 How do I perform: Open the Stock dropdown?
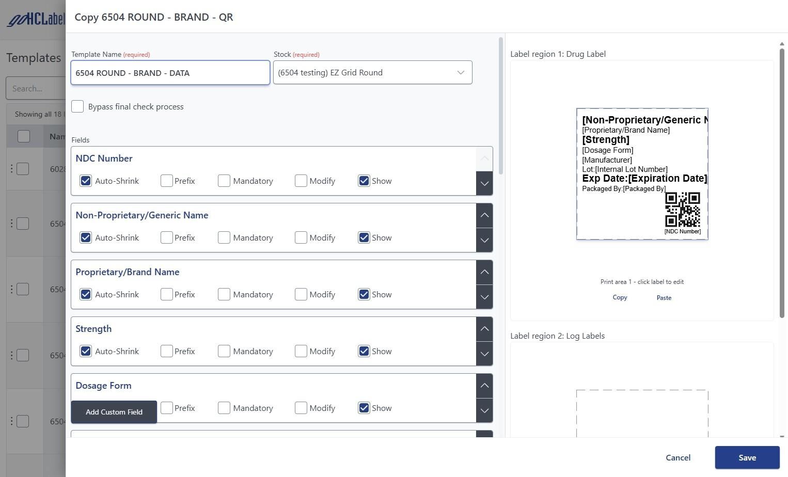click(372, 73)
